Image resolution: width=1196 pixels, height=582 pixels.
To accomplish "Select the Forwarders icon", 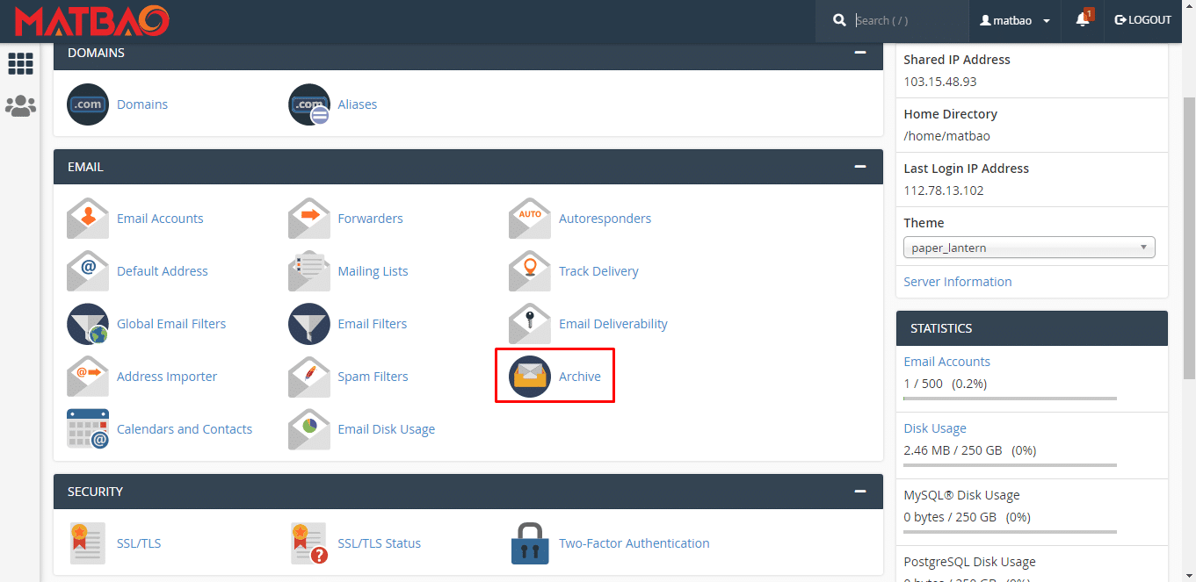I will coord(308,218).
